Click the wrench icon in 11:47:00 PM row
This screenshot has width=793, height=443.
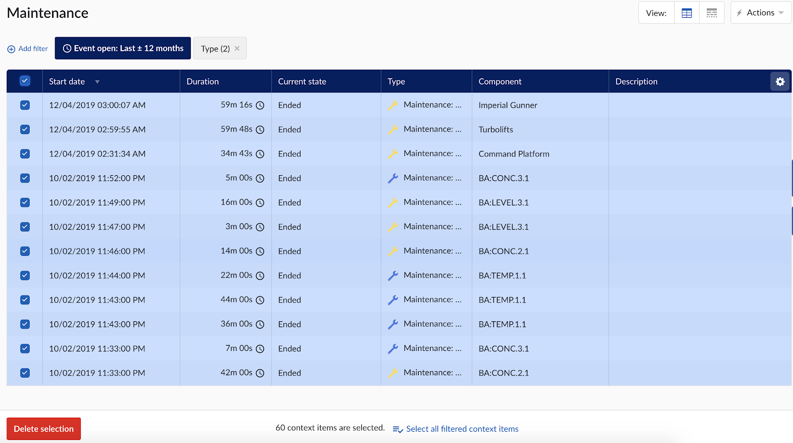393,227
